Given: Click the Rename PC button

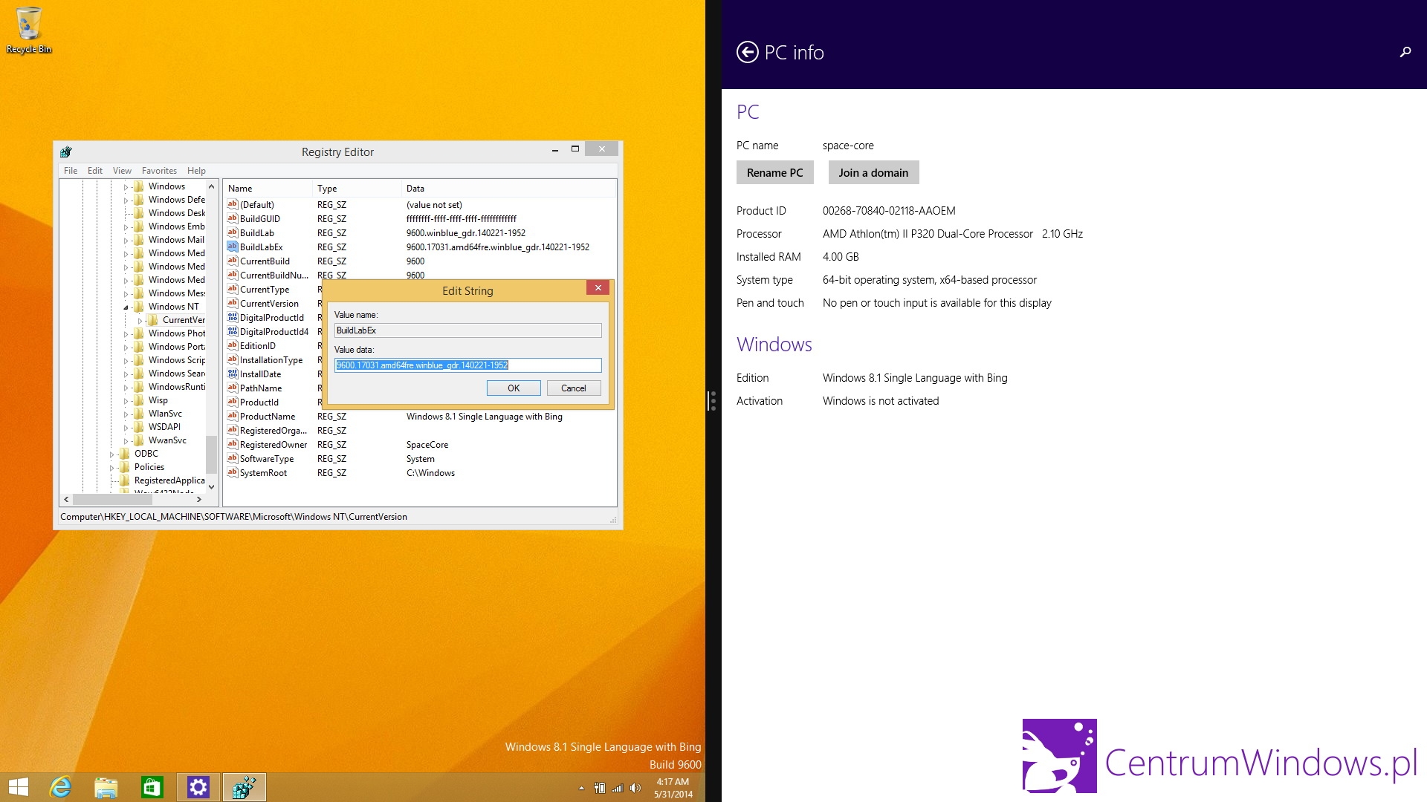Looking at the screenshot, I should 774,173.
